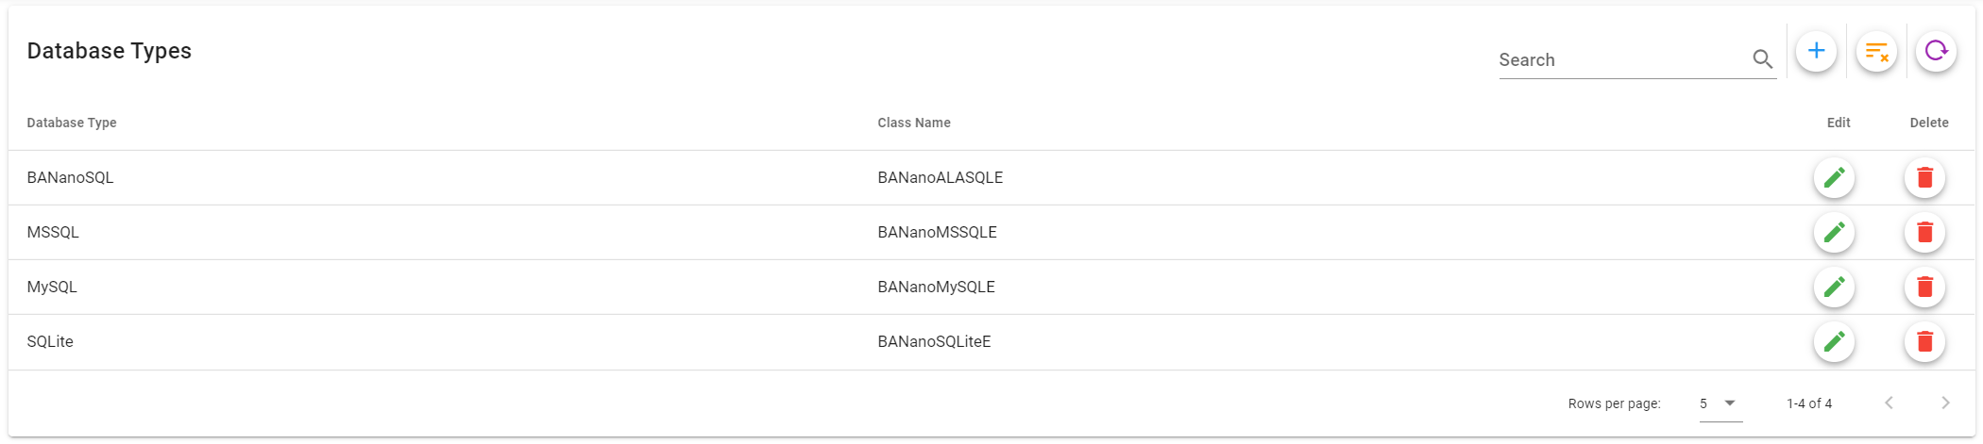
Task: Delete the BANanoSQL row
Action: (1924, 177)
